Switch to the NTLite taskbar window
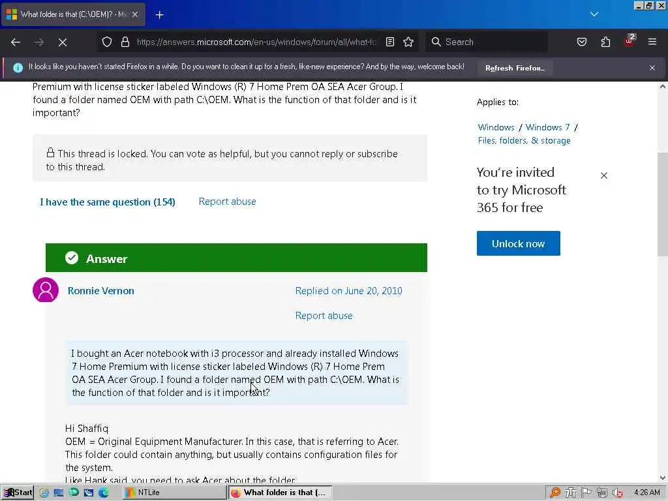Viewport: 668px width, 501px height. pos(175,493)
